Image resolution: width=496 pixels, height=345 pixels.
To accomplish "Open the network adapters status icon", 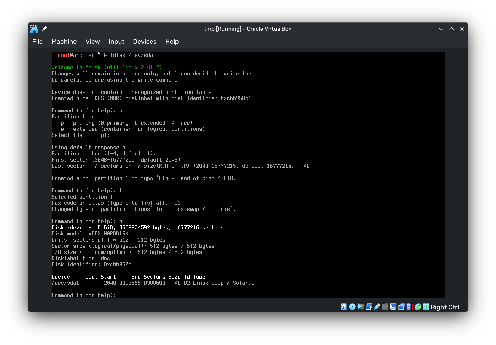I will (369, 307).
